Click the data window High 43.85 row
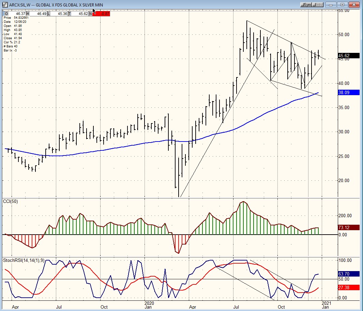Viewport: 363px width, 311px height. (x=13, y=30)
